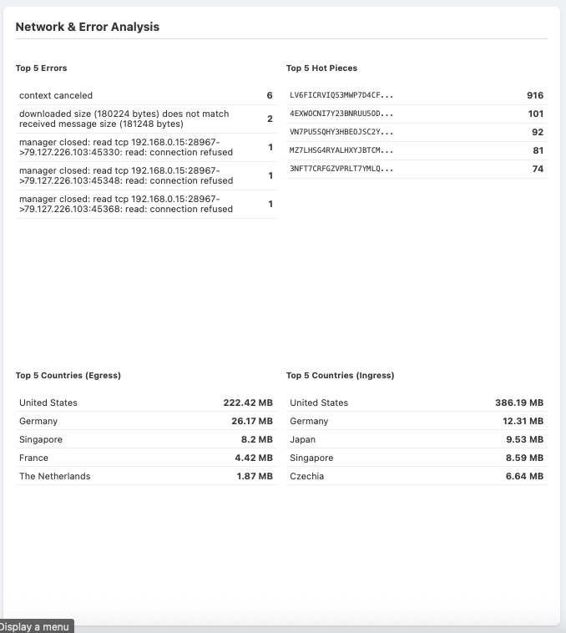Click the Network & Error Analysis title
566x633 pixels.
pos(88,27)
